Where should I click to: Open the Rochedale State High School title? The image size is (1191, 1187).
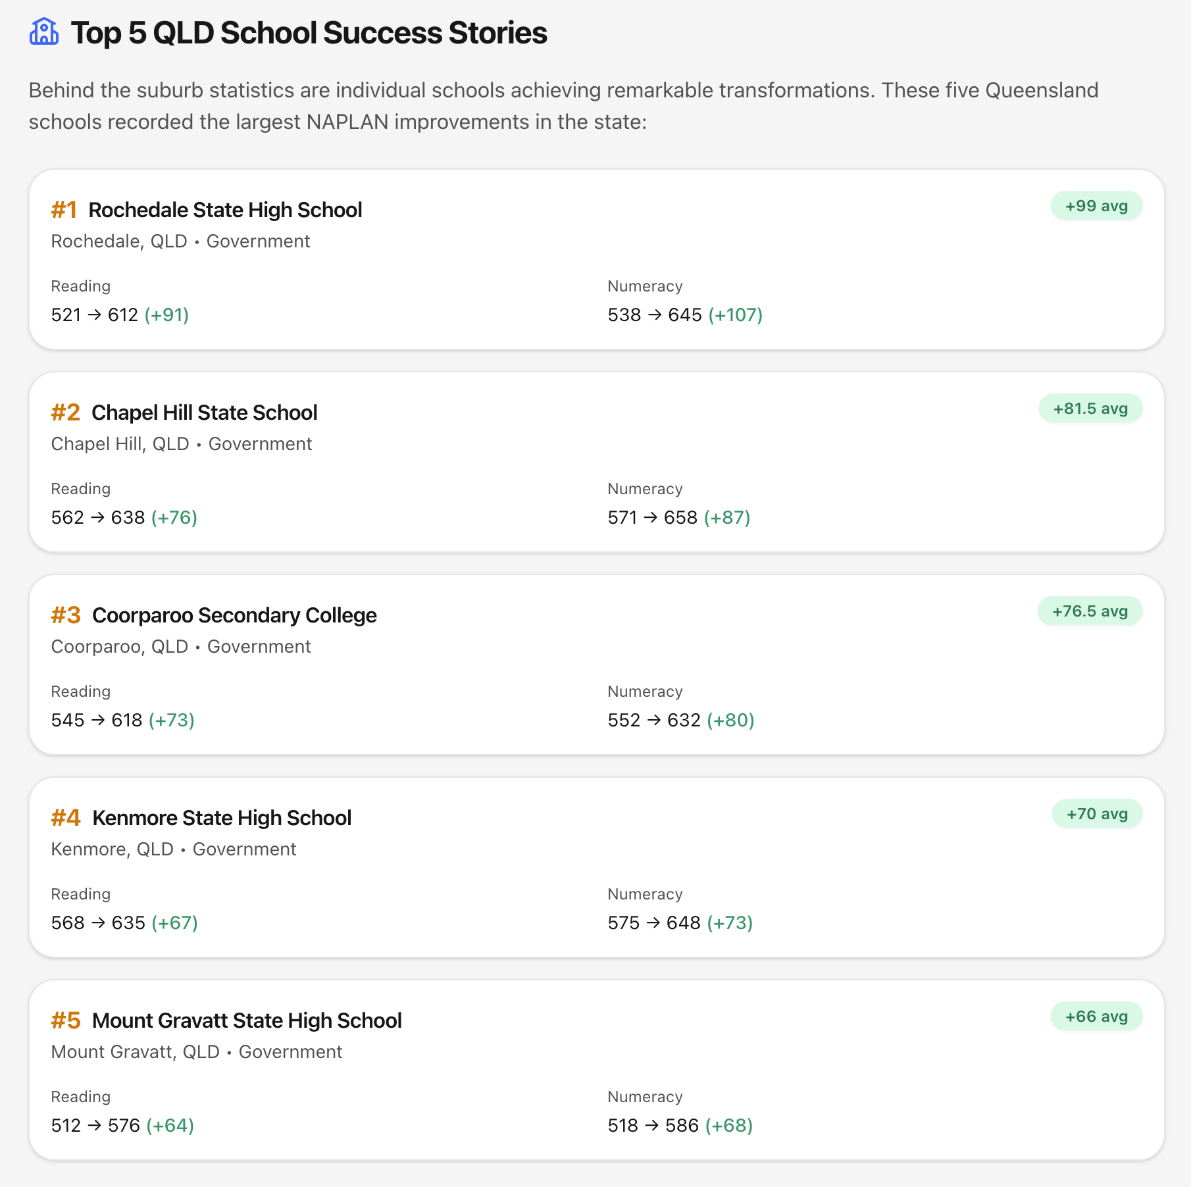225,210
